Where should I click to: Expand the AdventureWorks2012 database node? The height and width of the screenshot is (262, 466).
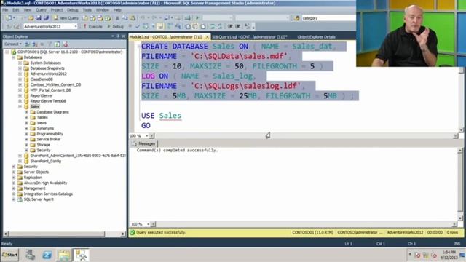pos(20,74)
